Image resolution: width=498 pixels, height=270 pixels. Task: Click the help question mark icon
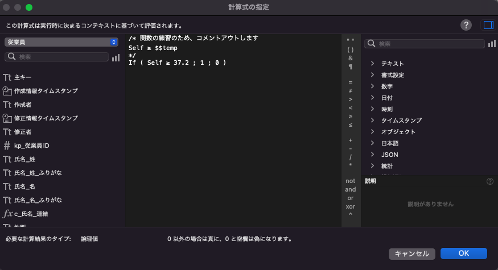(466, 25)
